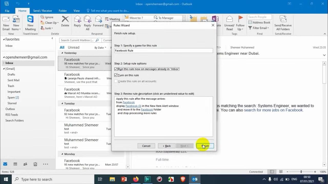This screenshot has width=328, height=184.
Task: Open the Filter Email dropdown
Action: click(x=259, y=28)
